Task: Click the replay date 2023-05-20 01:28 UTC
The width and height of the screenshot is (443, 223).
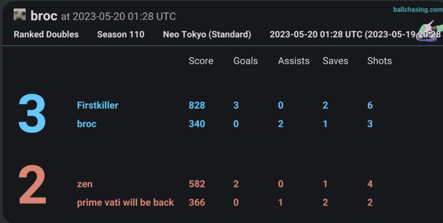Action: coord(316,34)
